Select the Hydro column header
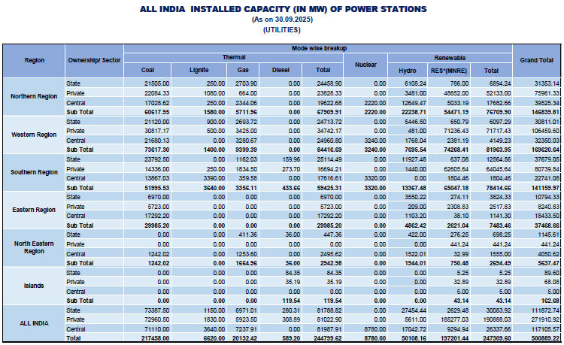The image size is (564, 345). [408, 70]
